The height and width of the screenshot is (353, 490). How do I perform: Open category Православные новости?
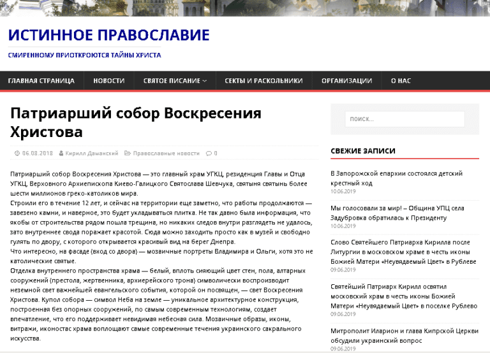tap(167, 154)
